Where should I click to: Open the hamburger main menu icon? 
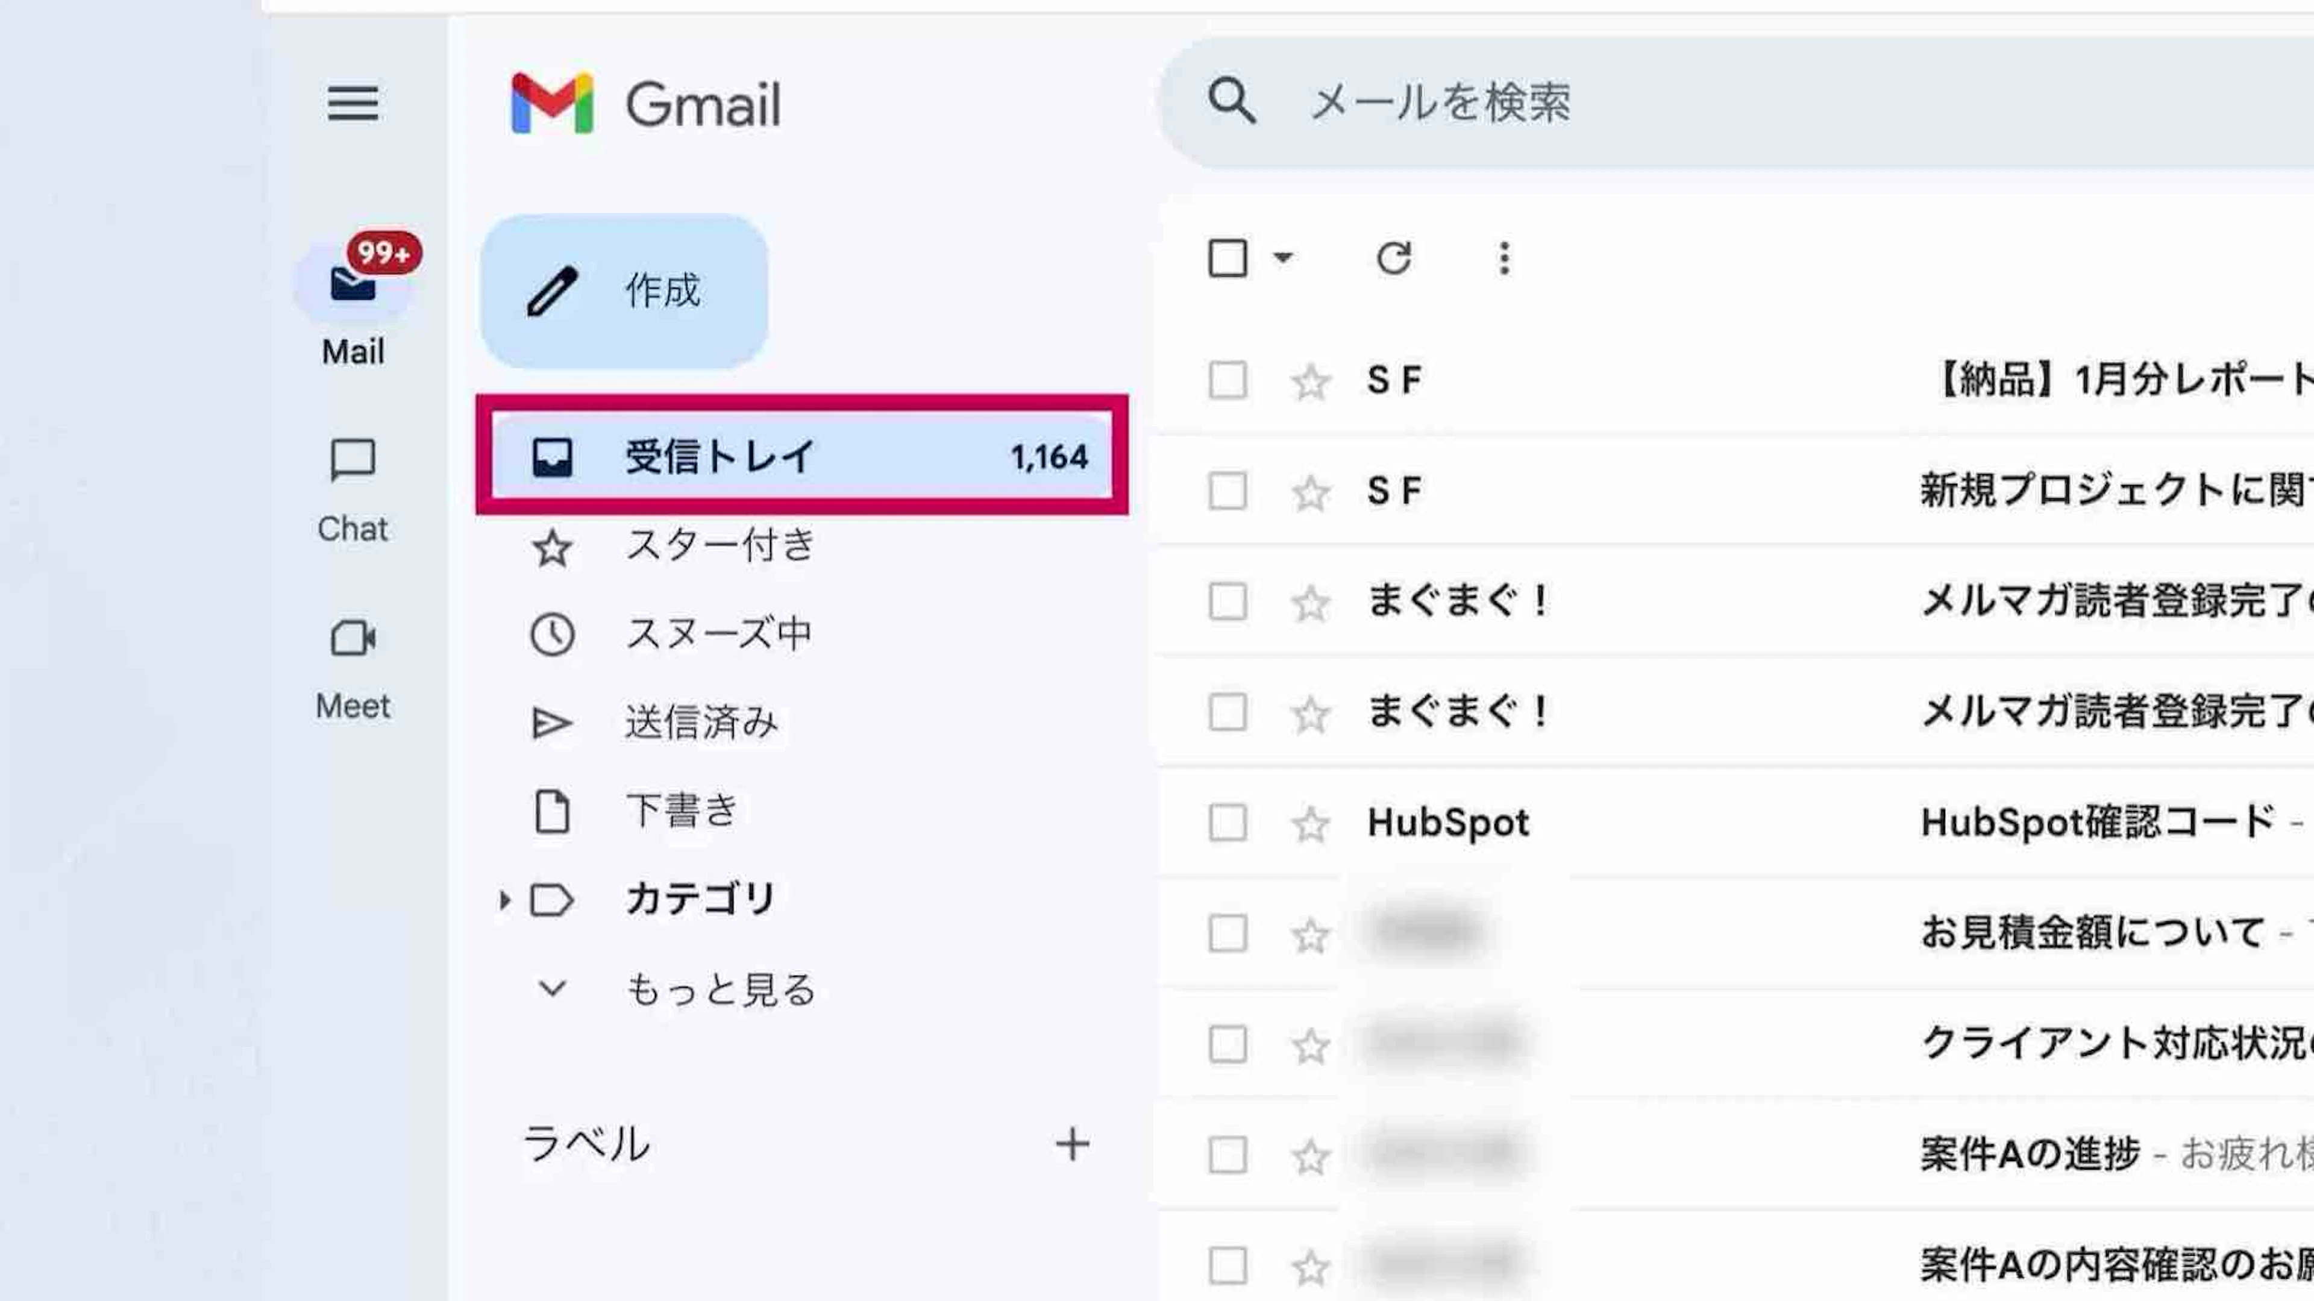tap(352, 103)
